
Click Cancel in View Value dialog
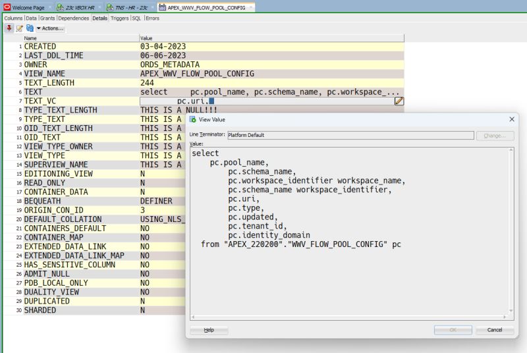495,330
